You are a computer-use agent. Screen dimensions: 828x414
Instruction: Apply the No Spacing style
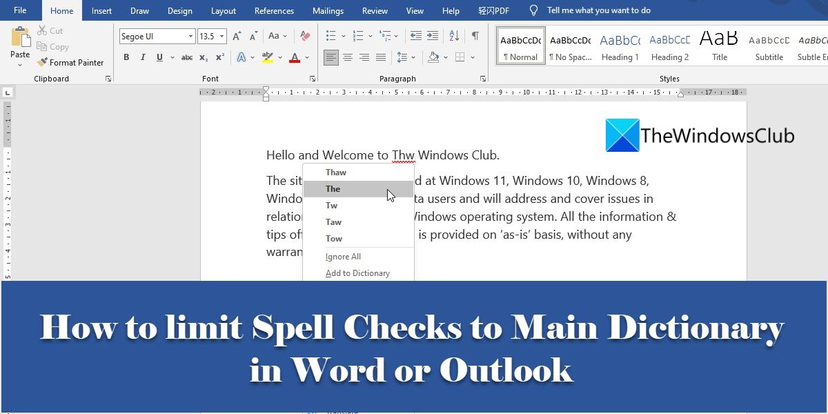pos(571,46)
